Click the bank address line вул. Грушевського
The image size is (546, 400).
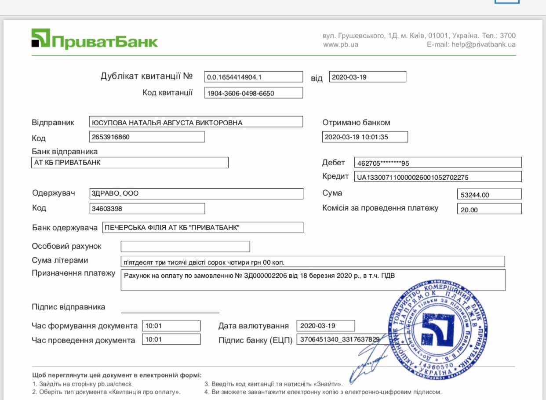pyautogui.click(x=419, y=36)
